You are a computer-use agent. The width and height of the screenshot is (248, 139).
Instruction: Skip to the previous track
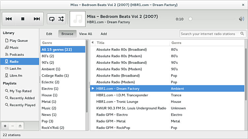pyautogui.click(x=9, y=19)
